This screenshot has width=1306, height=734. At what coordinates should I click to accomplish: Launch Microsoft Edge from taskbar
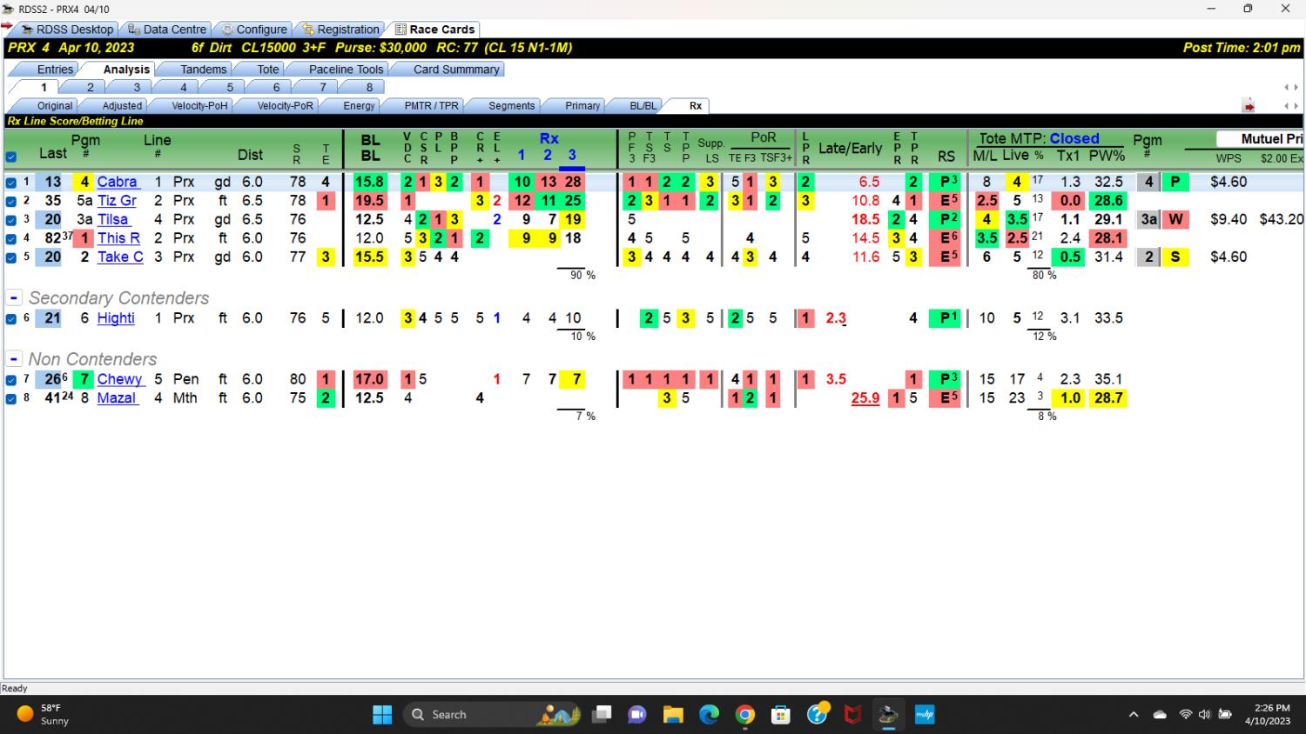(x=710, y=715)
